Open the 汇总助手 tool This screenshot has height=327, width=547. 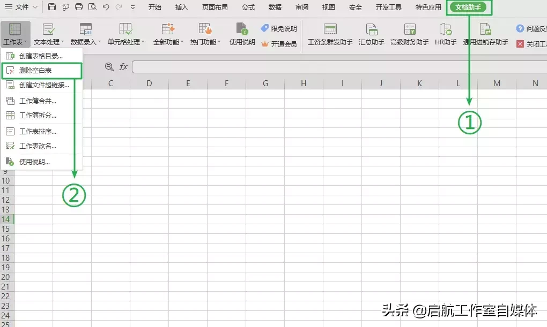coord(371,34)
